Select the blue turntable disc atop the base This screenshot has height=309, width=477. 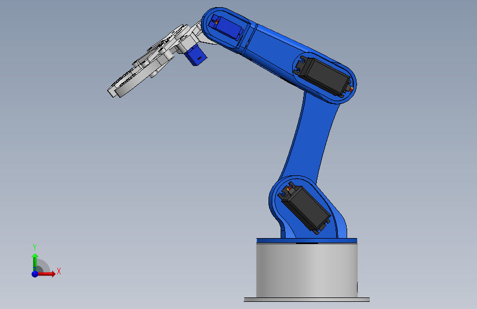[306, 241]
